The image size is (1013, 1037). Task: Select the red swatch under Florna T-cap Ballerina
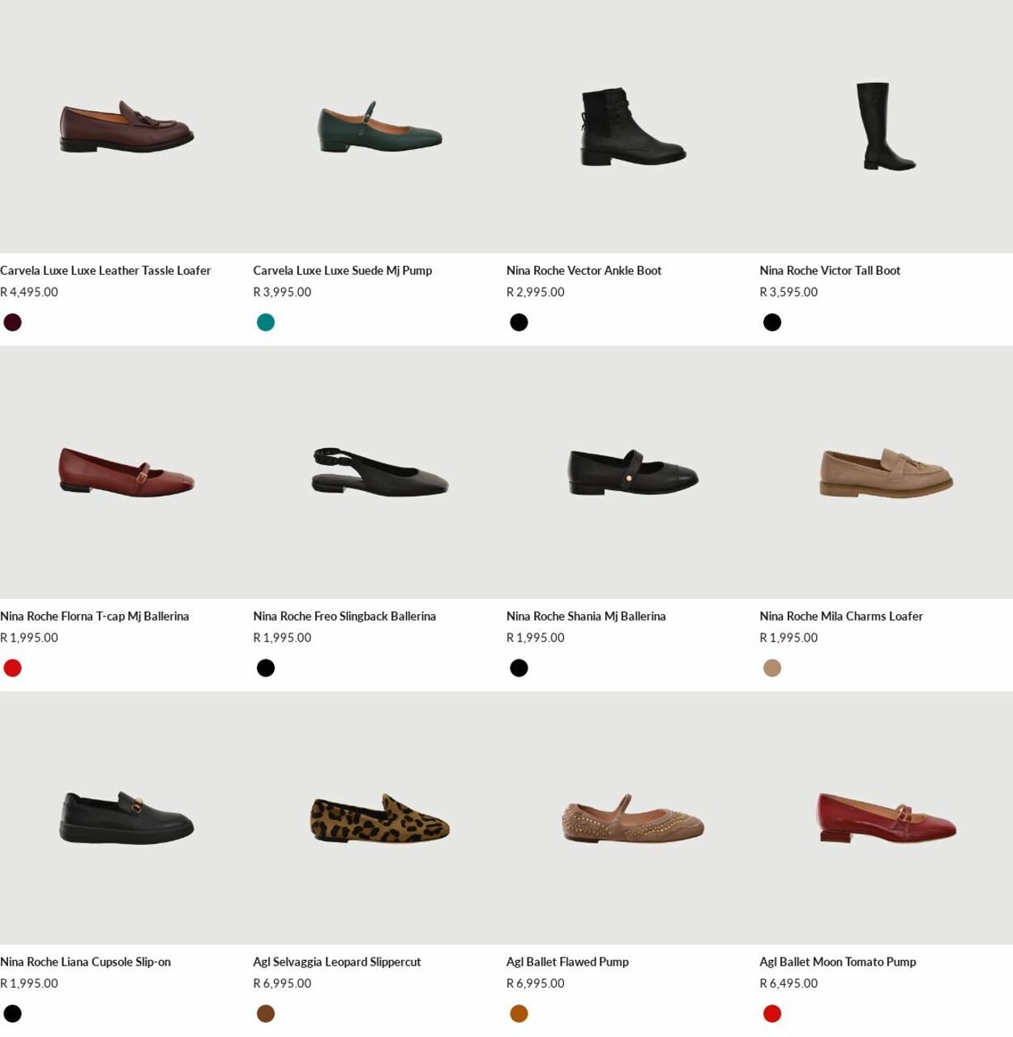(x=13, y=668)
